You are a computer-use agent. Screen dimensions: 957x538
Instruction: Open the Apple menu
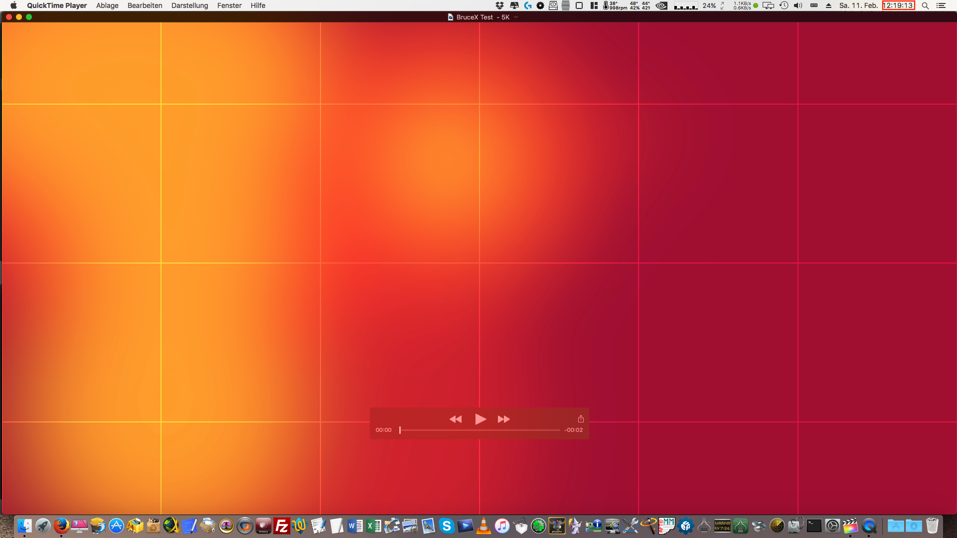coord(13,5)
